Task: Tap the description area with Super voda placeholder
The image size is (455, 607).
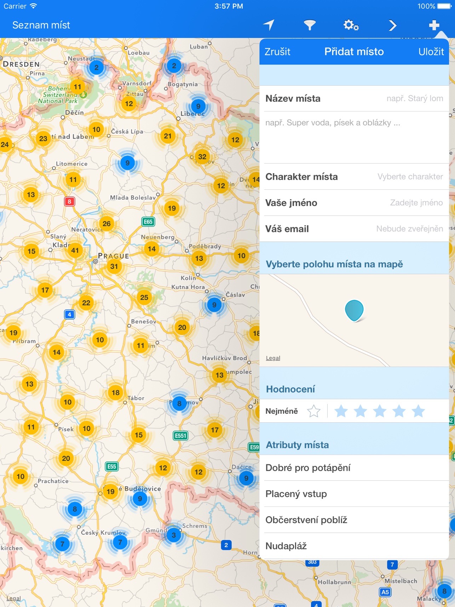Action: click(x=354, y=137)
